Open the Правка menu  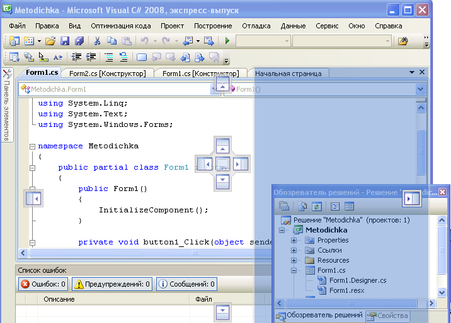(x=47, y=26)
